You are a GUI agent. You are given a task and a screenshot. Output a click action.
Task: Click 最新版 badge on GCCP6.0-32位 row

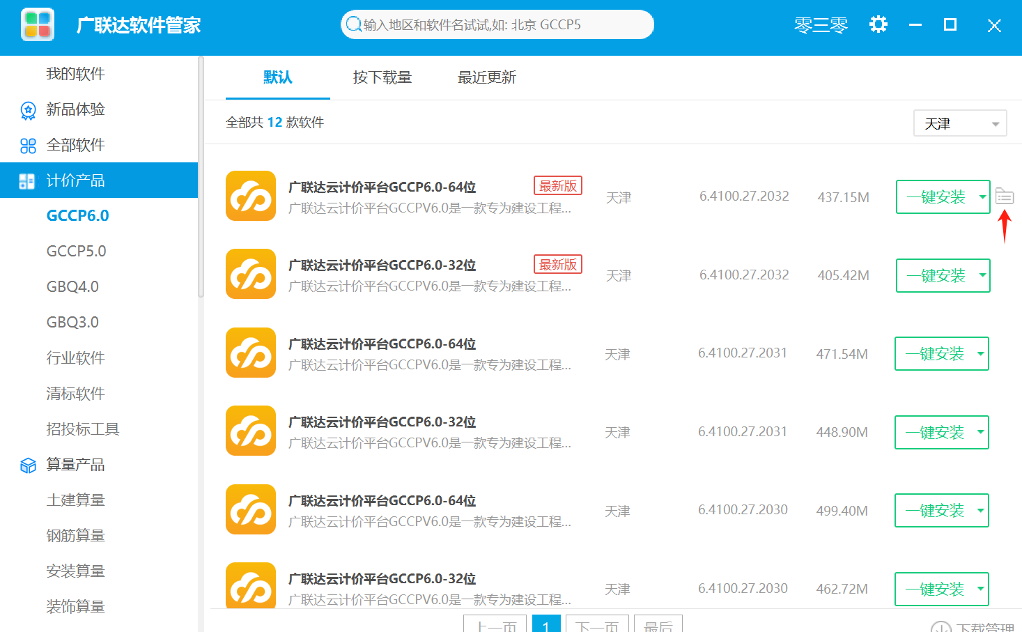(x=558, y=265)
